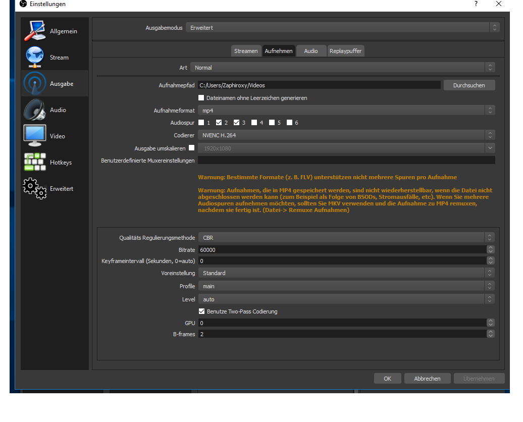Select the Video monitor icon
Image resolution: width=523 pixels, height=422 pixels.
35,136
